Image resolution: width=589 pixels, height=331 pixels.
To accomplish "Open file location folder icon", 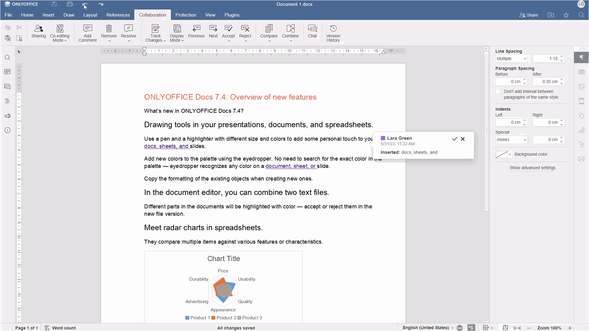I will coord(551,15).
